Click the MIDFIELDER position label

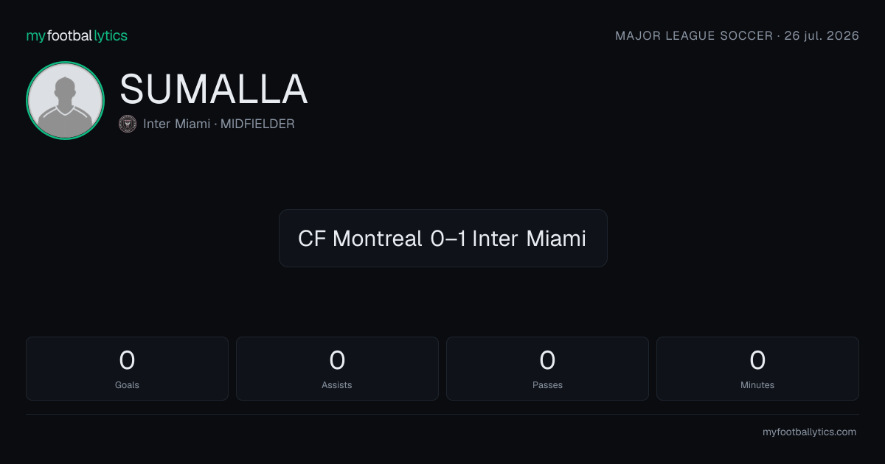click(257, 124)
